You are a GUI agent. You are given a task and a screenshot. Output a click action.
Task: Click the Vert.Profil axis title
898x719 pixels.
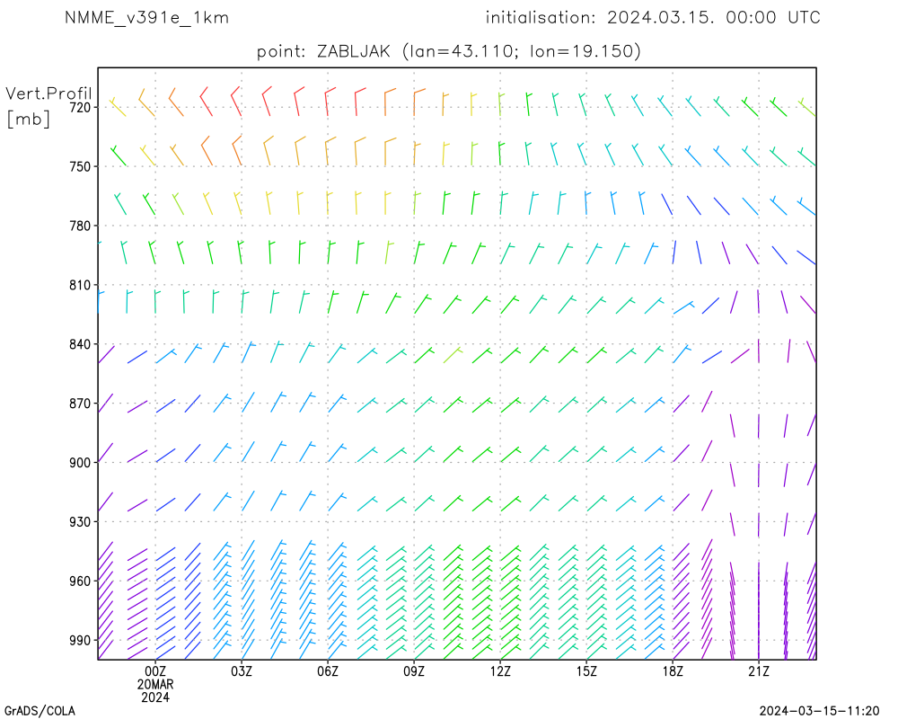(x=48, y=93)
